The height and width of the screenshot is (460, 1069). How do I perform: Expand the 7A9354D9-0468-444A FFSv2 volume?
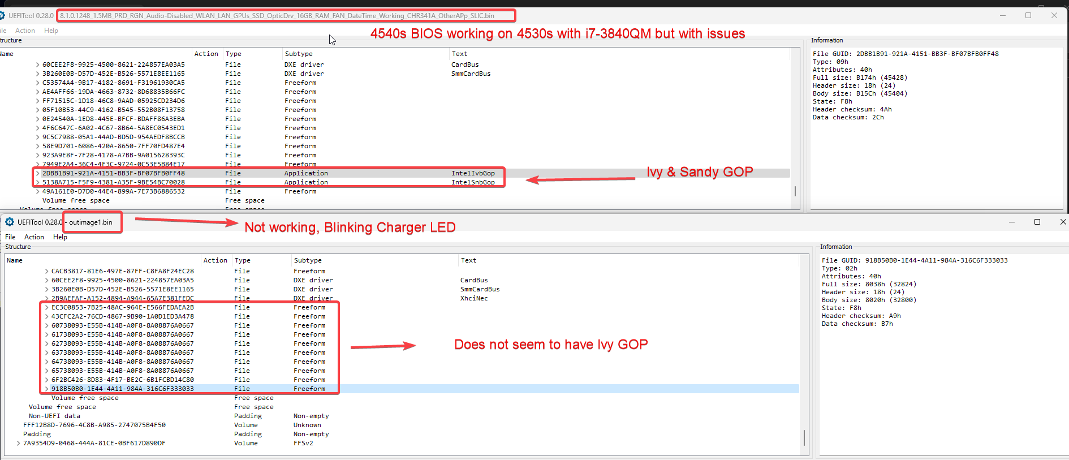[19, 443]
